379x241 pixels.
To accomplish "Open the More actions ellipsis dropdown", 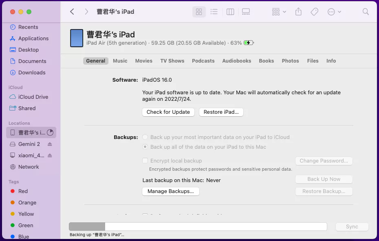I will click(x=334, y=11).
